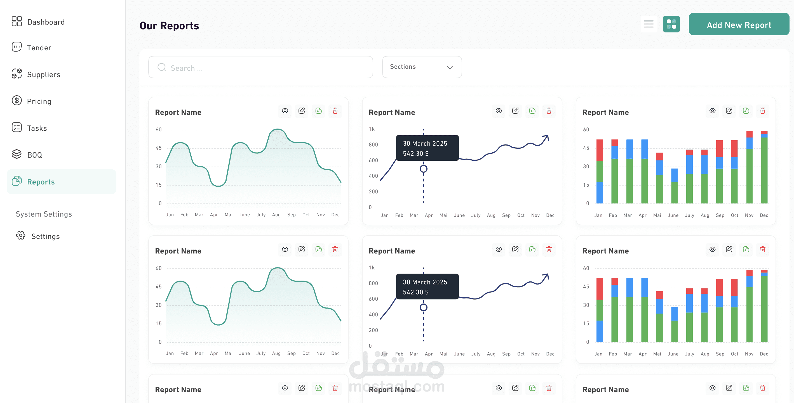Edit the middle-row line chart report
This screenshot has height=403, width=794.
pos(515,249)
